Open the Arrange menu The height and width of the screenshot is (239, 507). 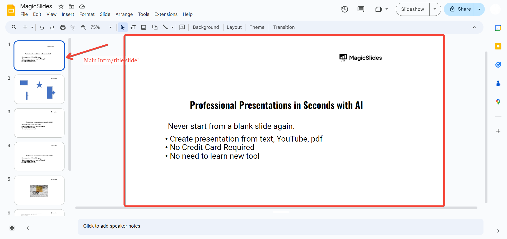pyautogui.click(x=124, y=14)
